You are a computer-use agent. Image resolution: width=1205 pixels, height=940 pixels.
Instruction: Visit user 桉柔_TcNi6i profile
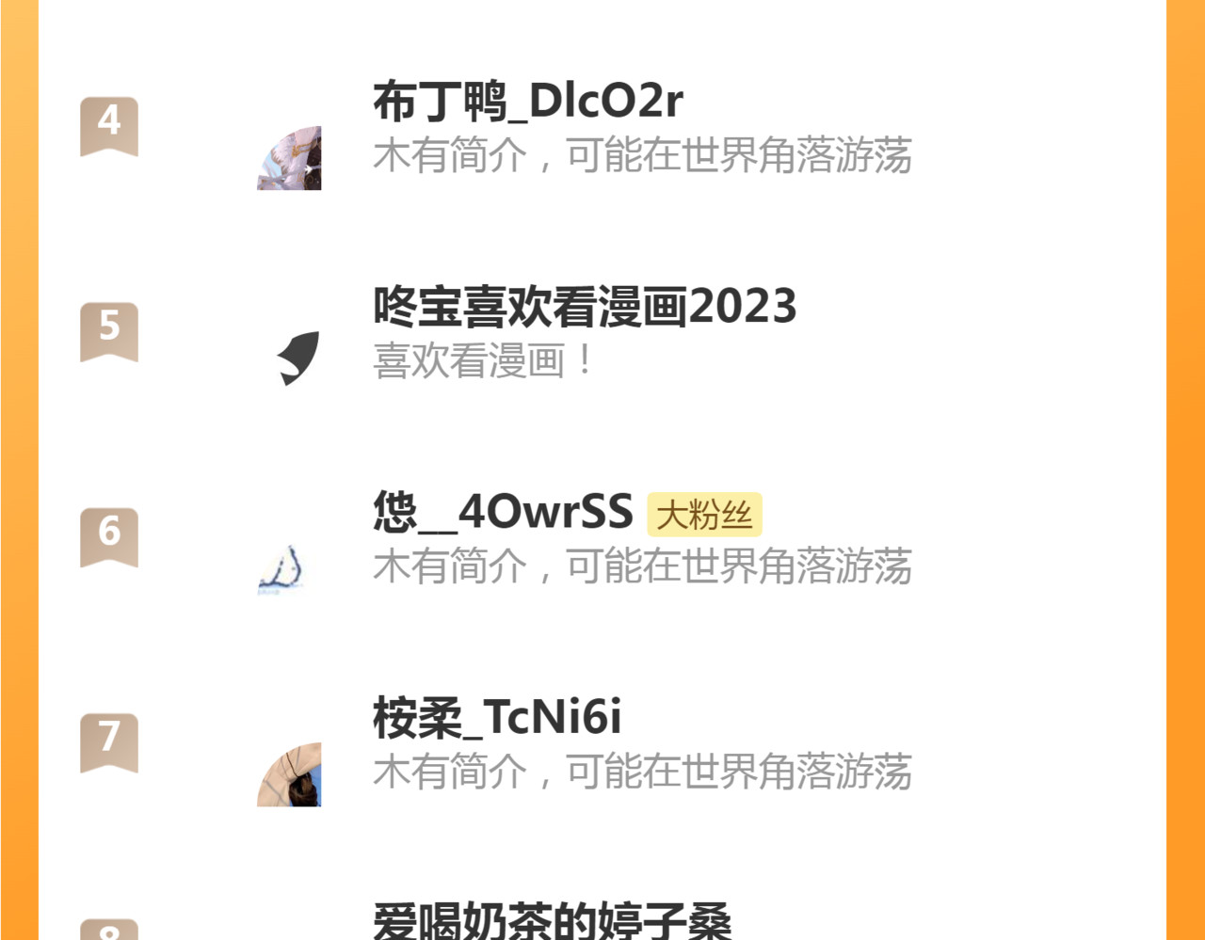(497, 717)
